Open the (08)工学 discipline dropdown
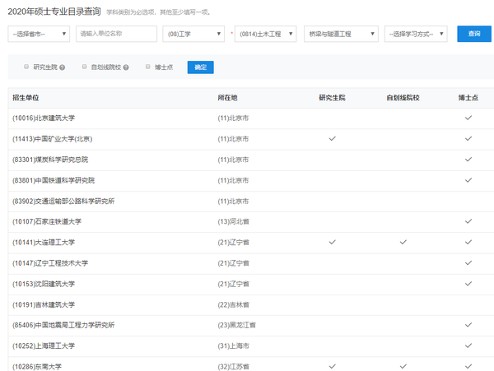The image size is (494, 371). [193, 34]
